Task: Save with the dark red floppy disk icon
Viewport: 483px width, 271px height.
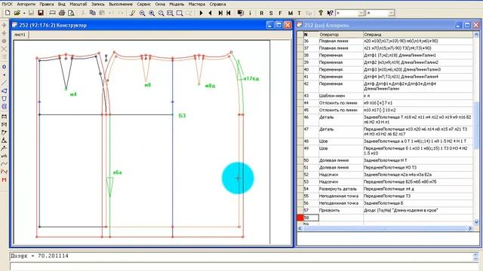Action: (x=40, y=13)
